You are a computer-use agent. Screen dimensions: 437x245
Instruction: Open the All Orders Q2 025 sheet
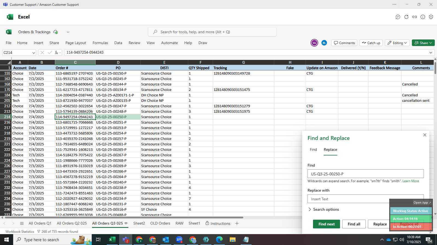click(72, 223)
